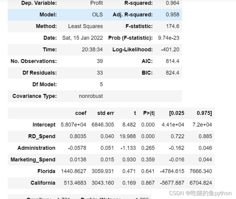Click the Adj. R-squared value 0.958
236x199 pixels.
tap(172, 14)
